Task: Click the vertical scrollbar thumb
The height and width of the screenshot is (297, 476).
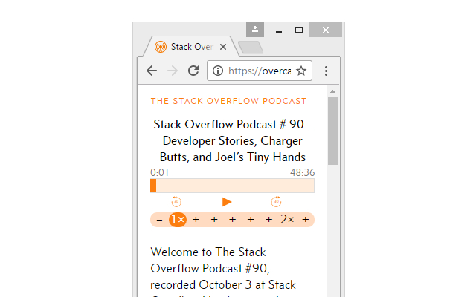Action: click(x=332, y=131)
